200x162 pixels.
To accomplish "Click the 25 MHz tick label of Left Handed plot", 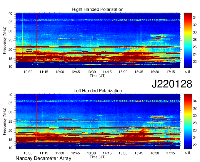I will click(x=10, y=122).
